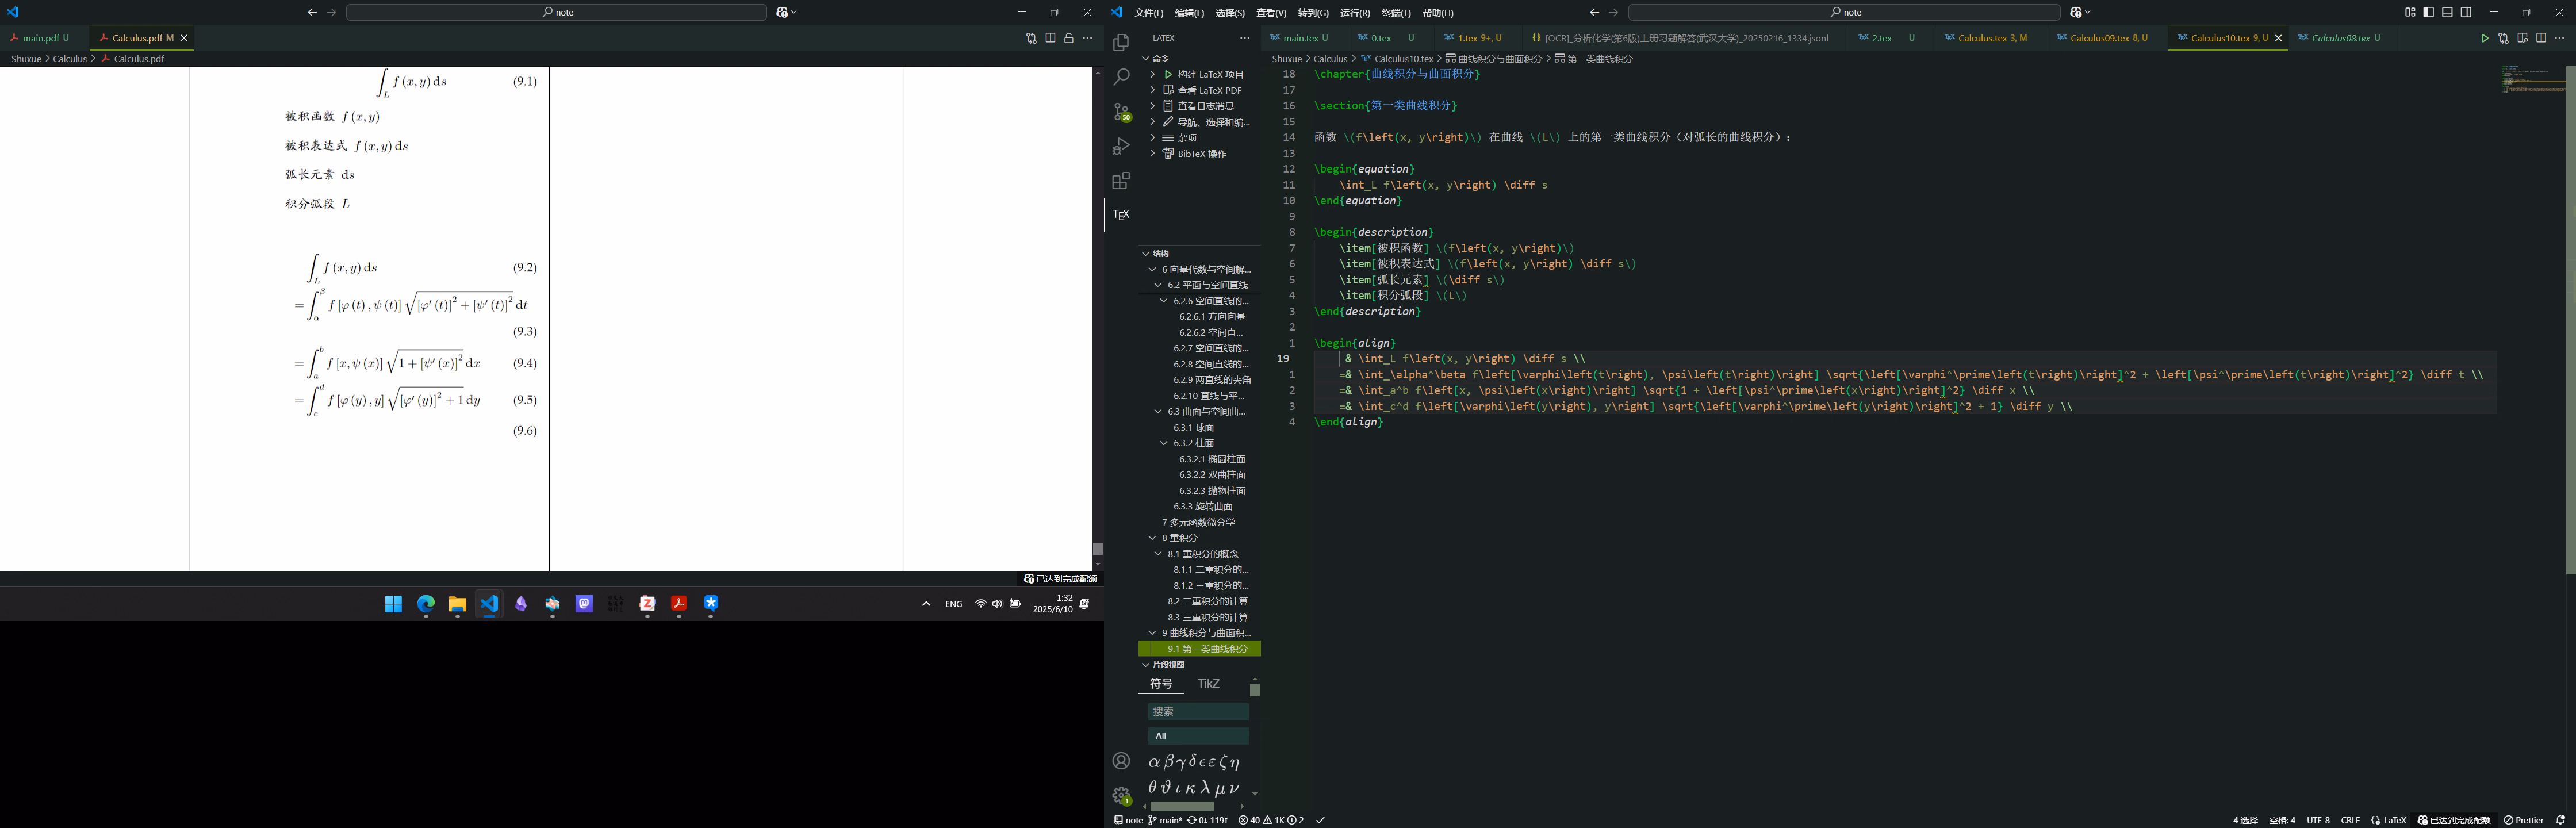
Task: Select outline item 6.3.2.1 椭圆柱面
Action: click(x=1211, y=459)
